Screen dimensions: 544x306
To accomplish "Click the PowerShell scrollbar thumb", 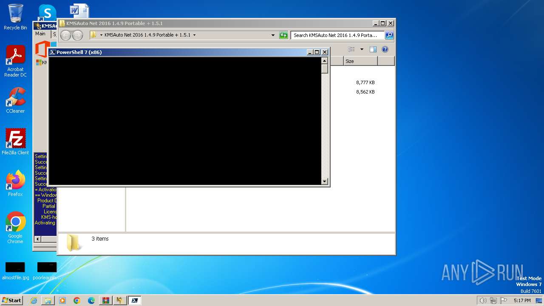I will pos(325,69).
